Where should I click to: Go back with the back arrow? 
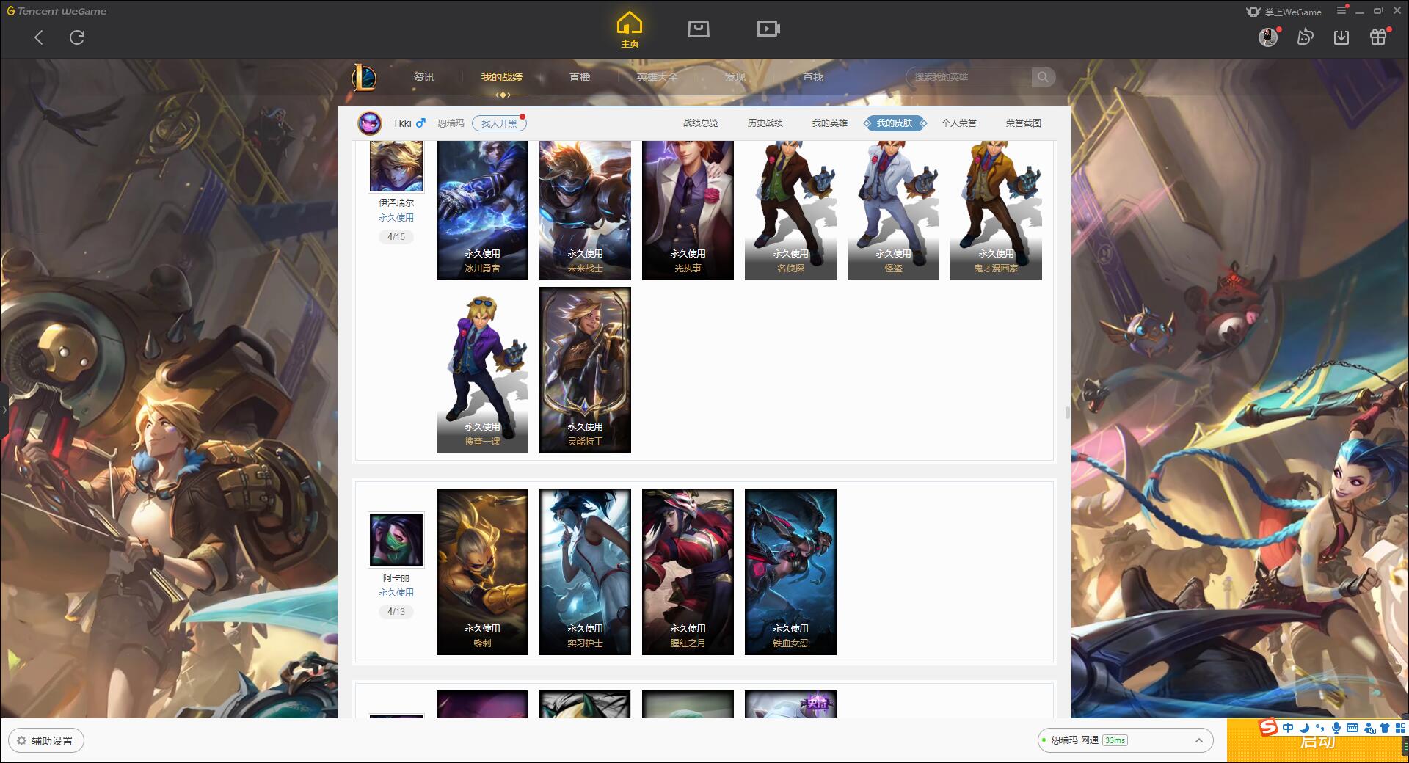[x=39, y=37]
